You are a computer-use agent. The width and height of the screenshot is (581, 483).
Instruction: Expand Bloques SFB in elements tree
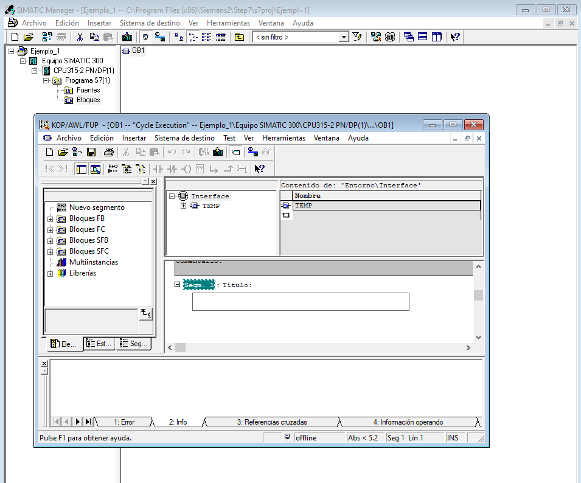click(50, 241)
